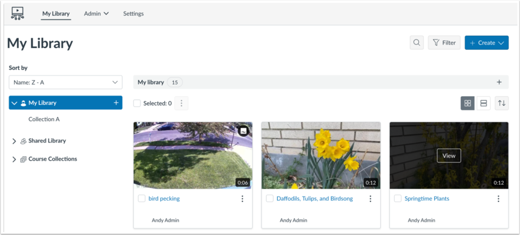
Task: Open the Springtime Plants link
Action: [x=427, y=198]
